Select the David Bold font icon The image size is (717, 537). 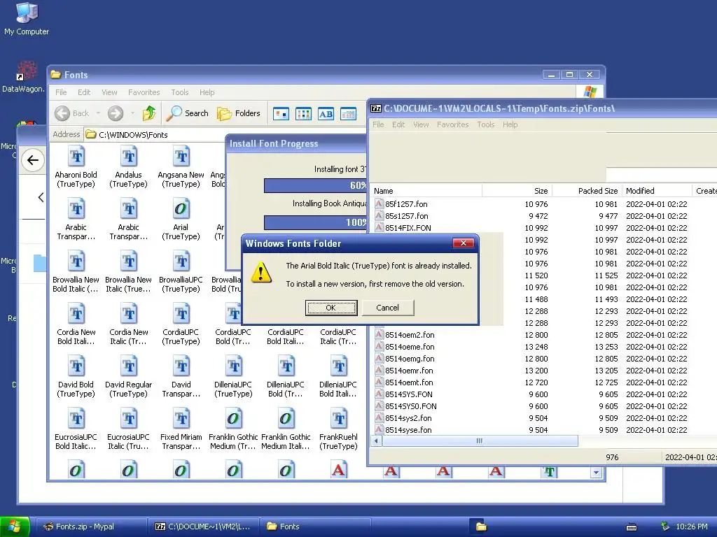(x=76, y=366)
